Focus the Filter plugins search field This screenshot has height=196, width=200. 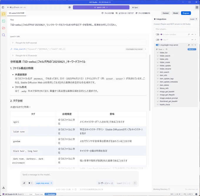176,29
